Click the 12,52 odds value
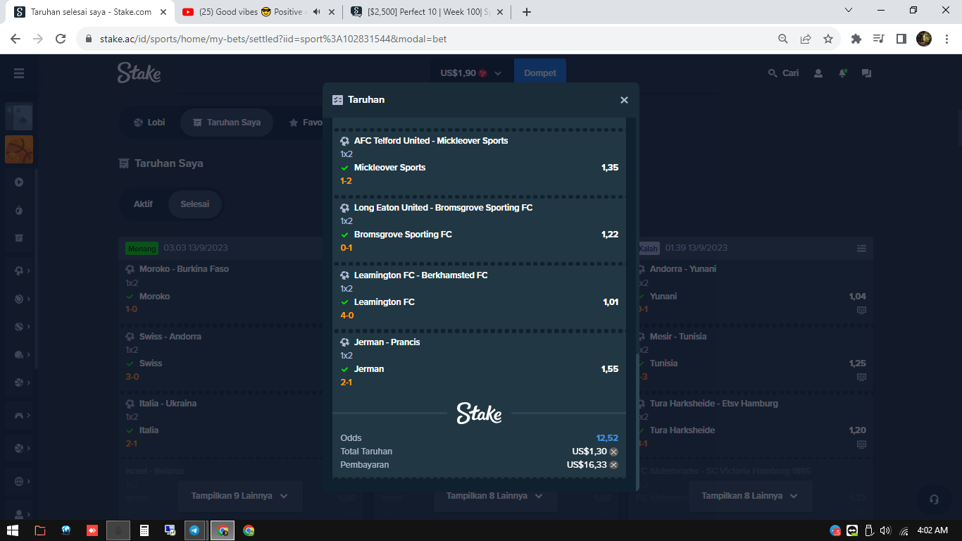Screen dimensions: 962x541 607,438
